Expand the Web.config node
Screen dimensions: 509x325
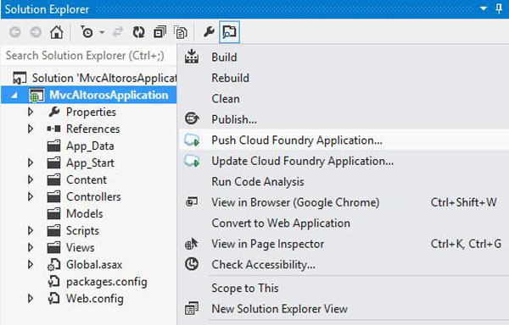point(31,299)
